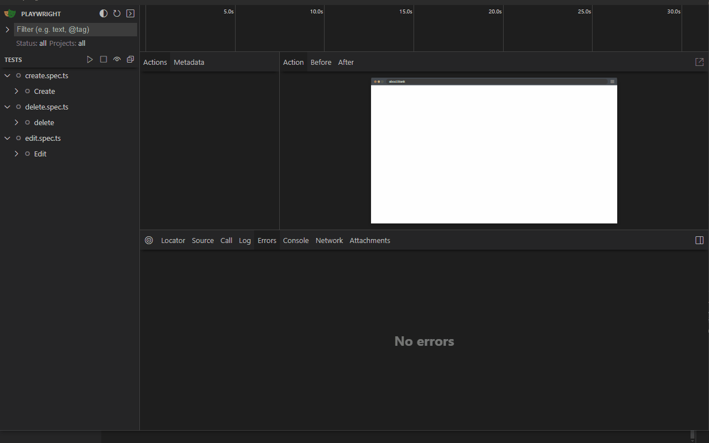Select the After snapshot tab
709x443 pixels.
tap(346, 62)
